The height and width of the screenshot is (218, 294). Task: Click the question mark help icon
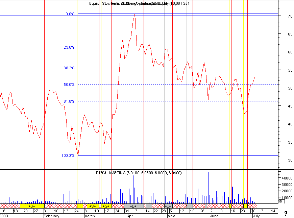(286, 214)
